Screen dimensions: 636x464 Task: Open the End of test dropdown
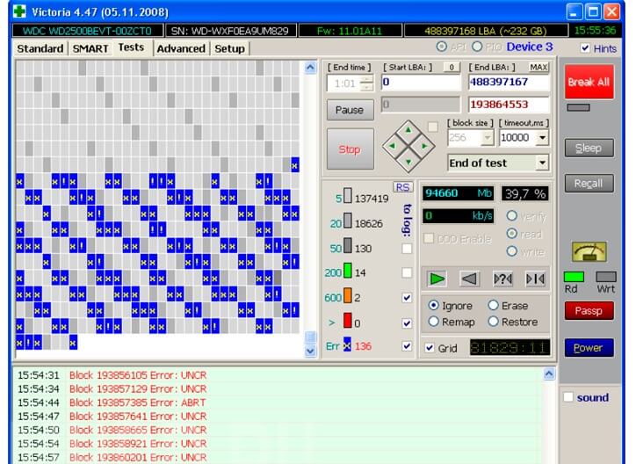click(542, 163)
